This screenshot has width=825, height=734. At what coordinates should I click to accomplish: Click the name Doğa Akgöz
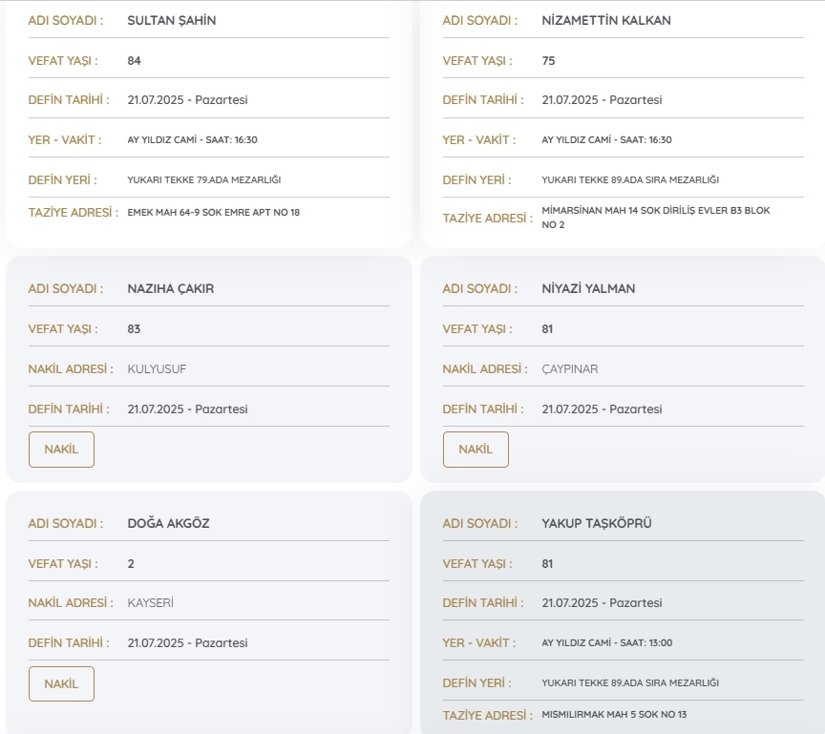tap(168, 523)
